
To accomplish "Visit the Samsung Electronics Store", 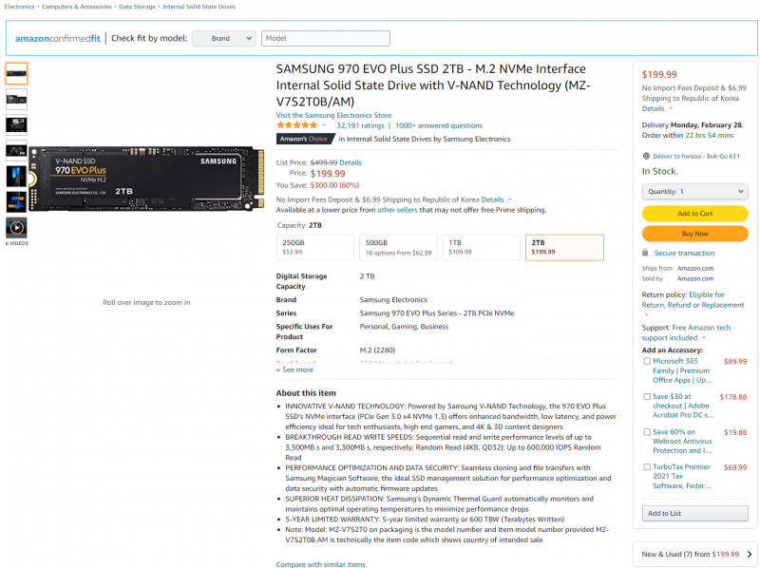I will click(x=333, y=115).
